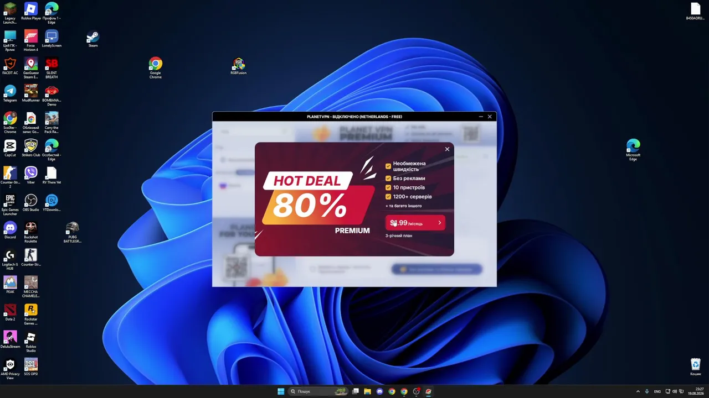Viewport: 709px width, 398px height.
Task: Select the OBS Studio desktop icon
Action: point(31,203)
